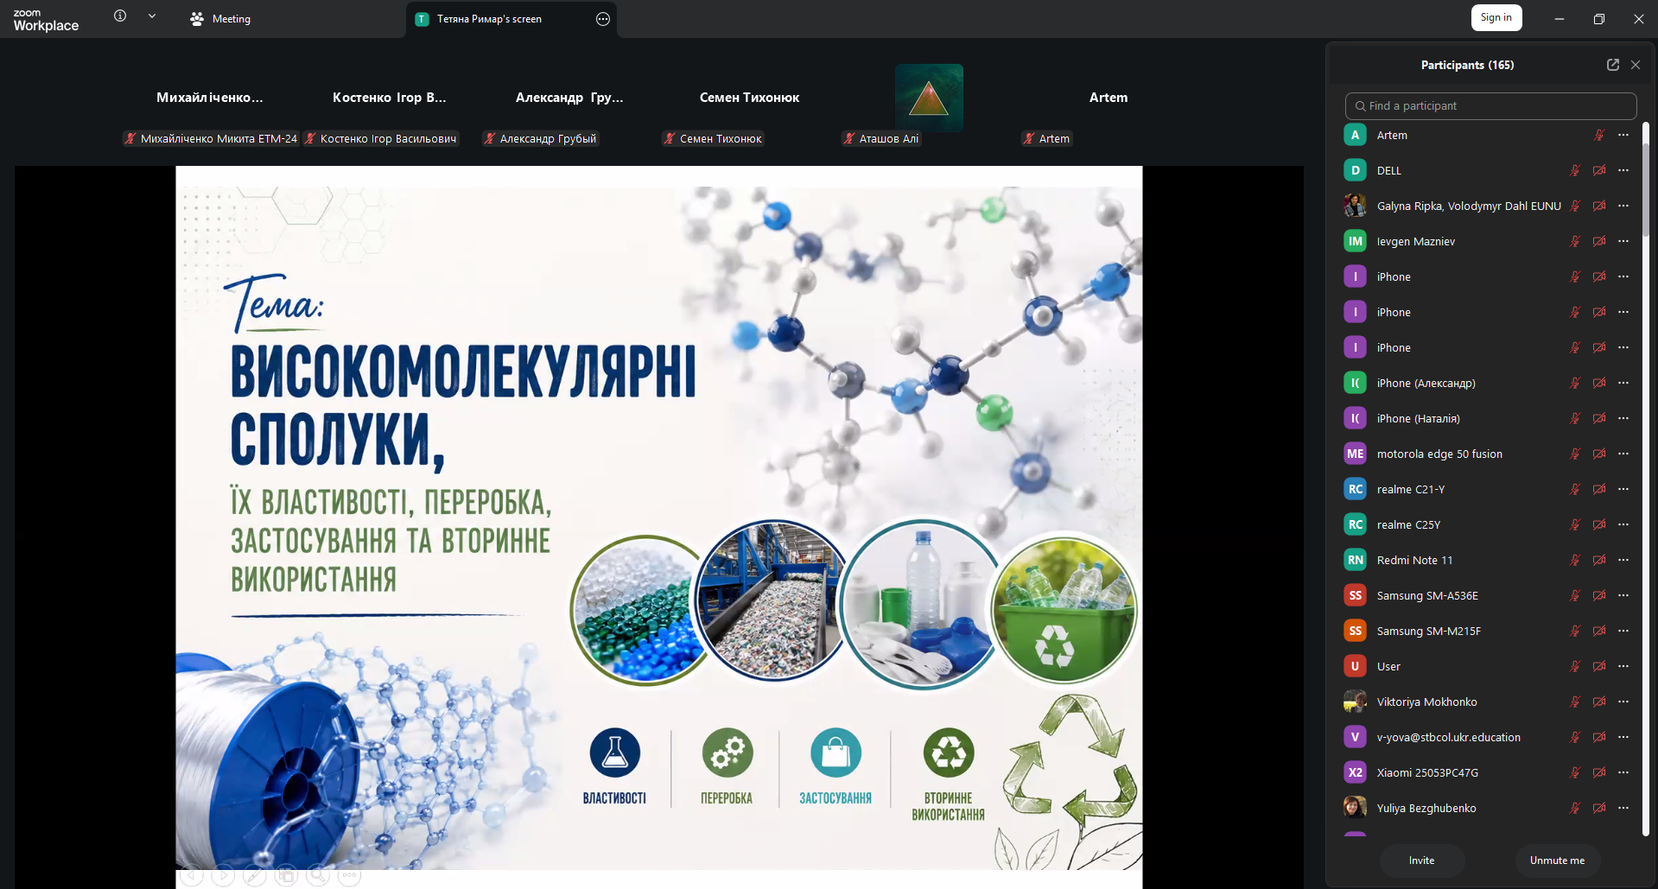Toggle the camera icon for DELL
Screen dimensions: 1658x889
click(1599, 170)
